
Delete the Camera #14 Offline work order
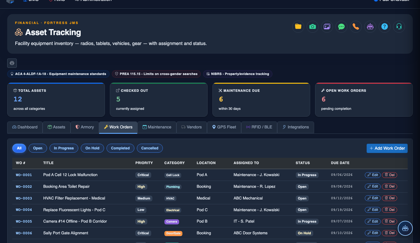tap(389, 221)
